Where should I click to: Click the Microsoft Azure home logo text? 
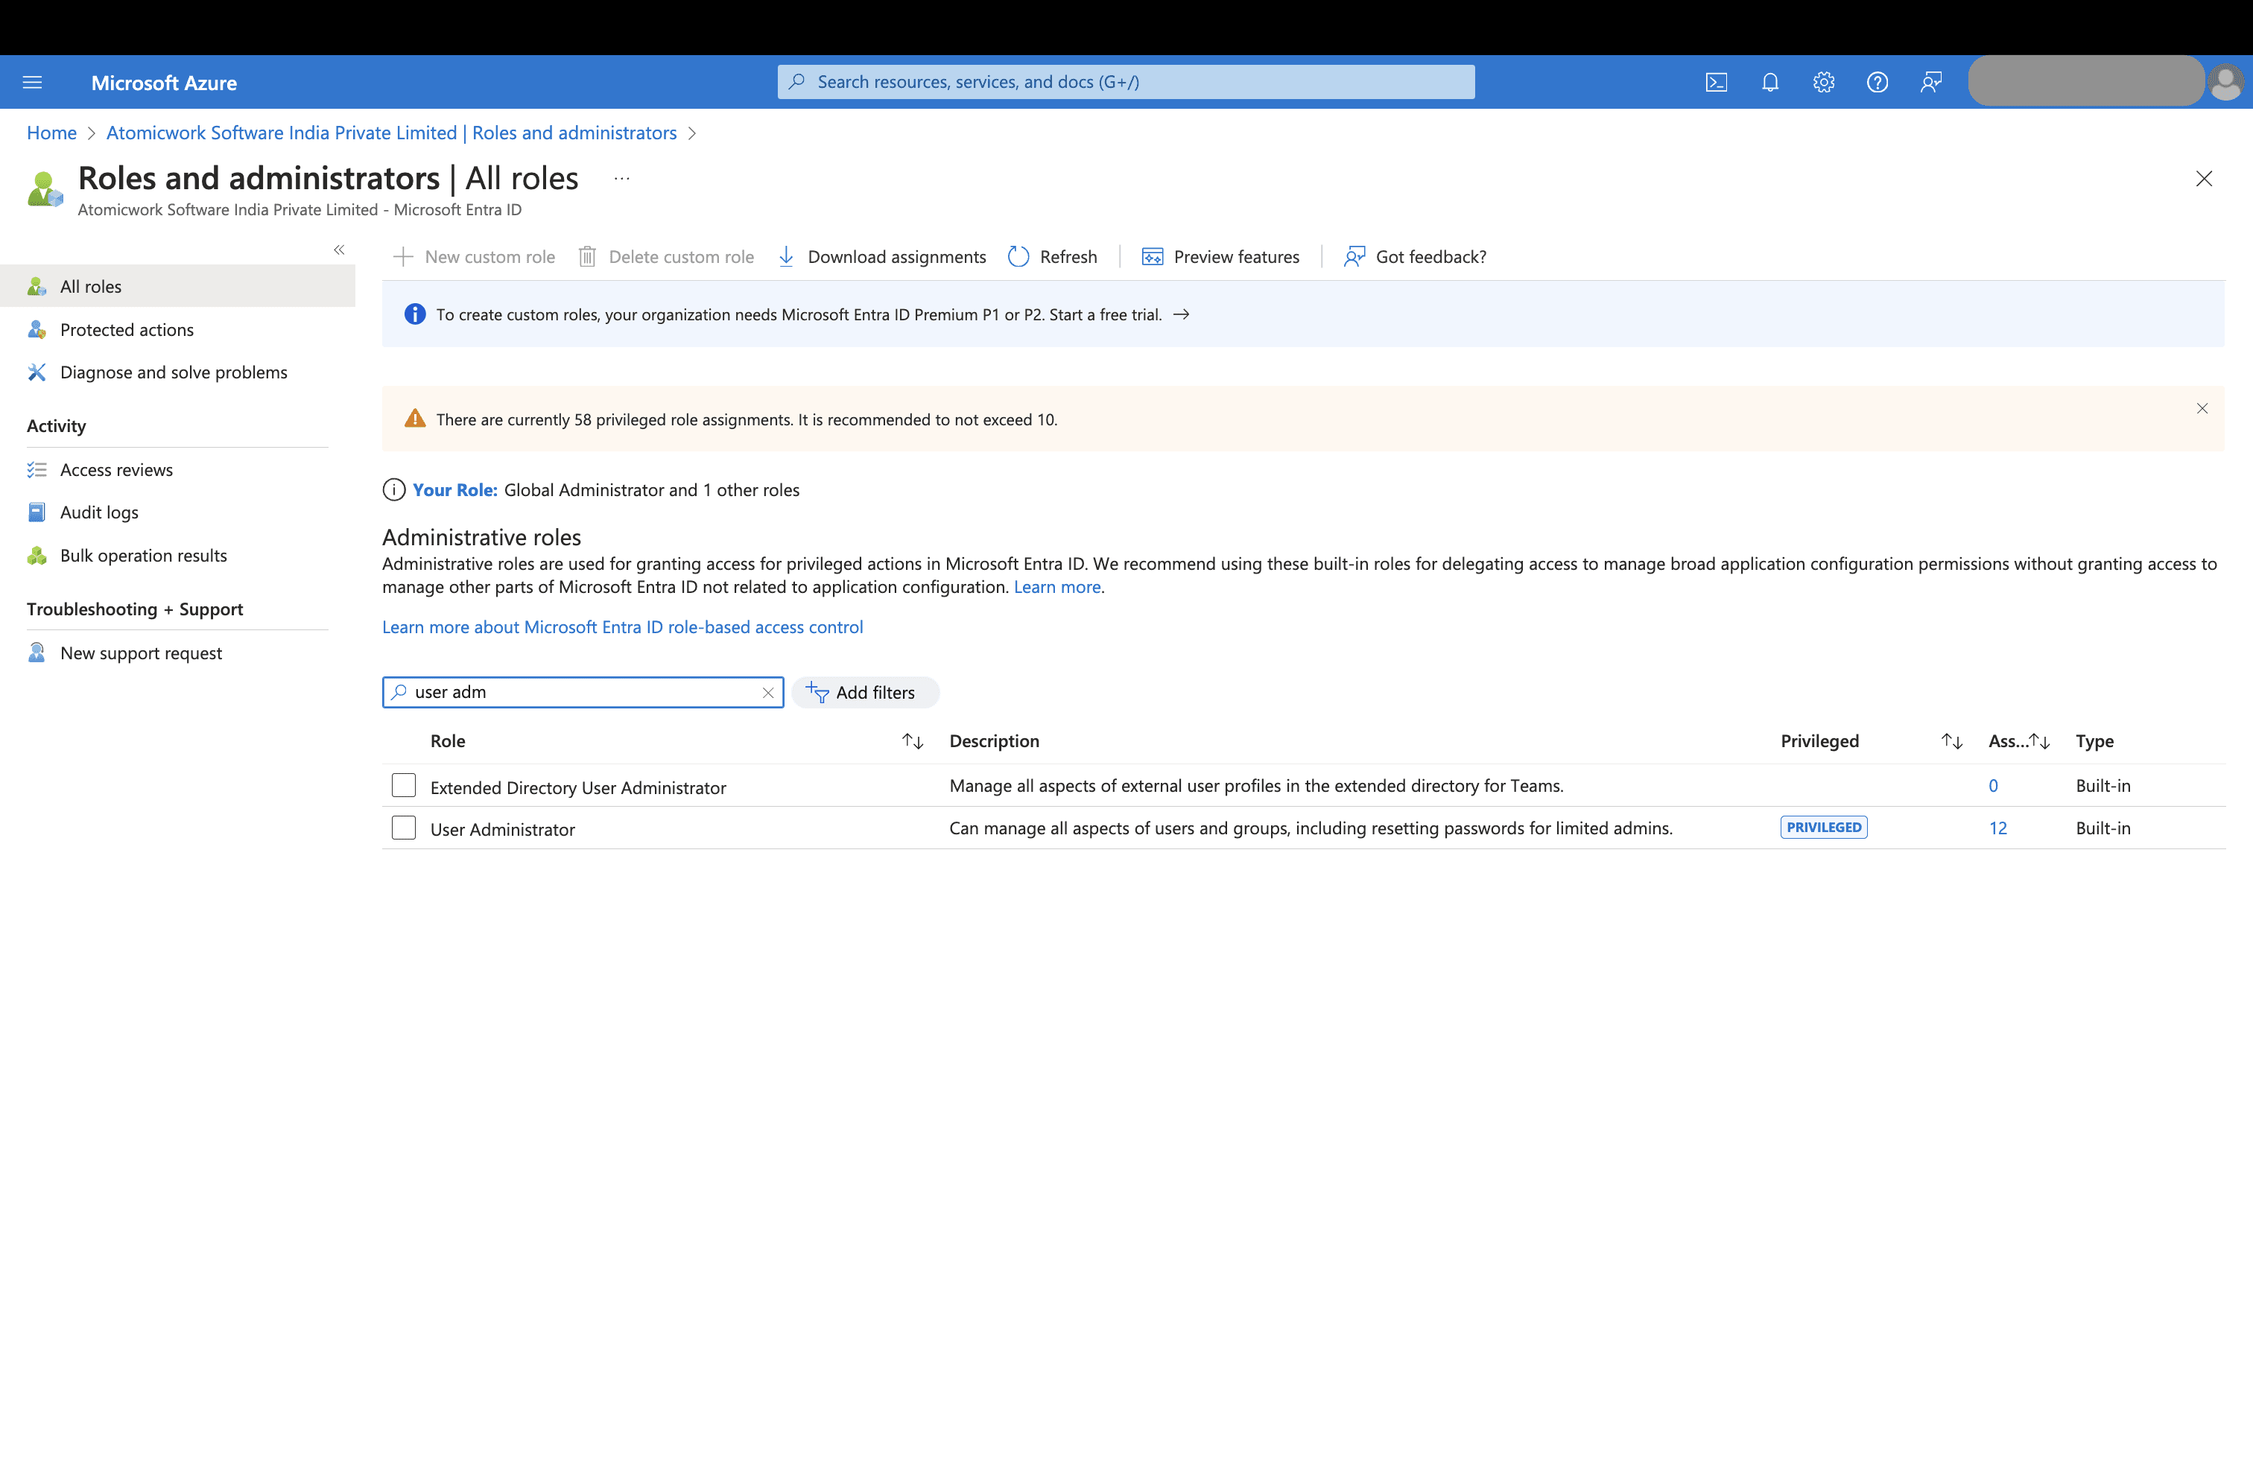pos(164,83)
